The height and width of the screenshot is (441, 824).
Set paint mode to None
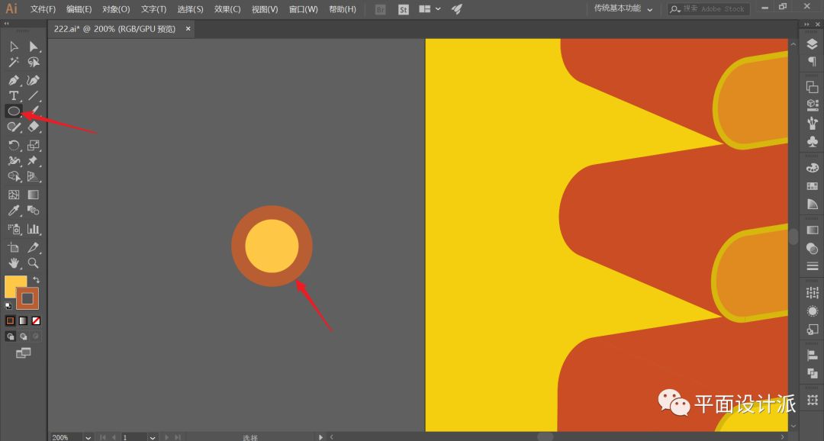36,320
